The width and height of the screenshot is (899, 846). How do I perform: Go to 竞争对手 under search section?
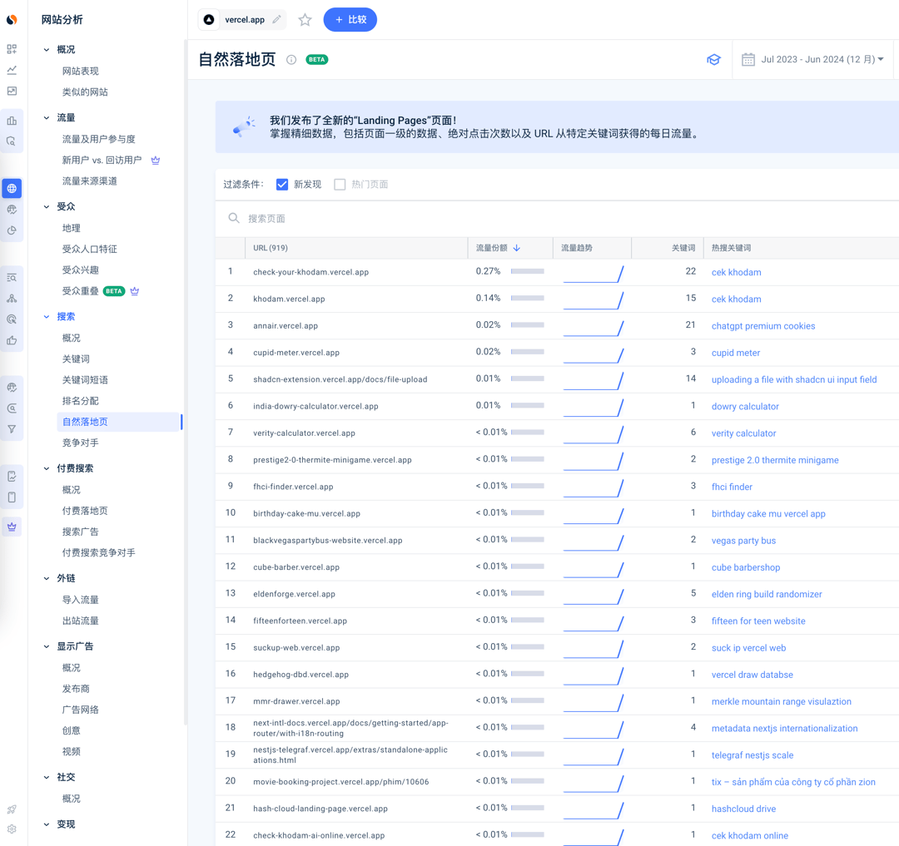coord(81,443)
